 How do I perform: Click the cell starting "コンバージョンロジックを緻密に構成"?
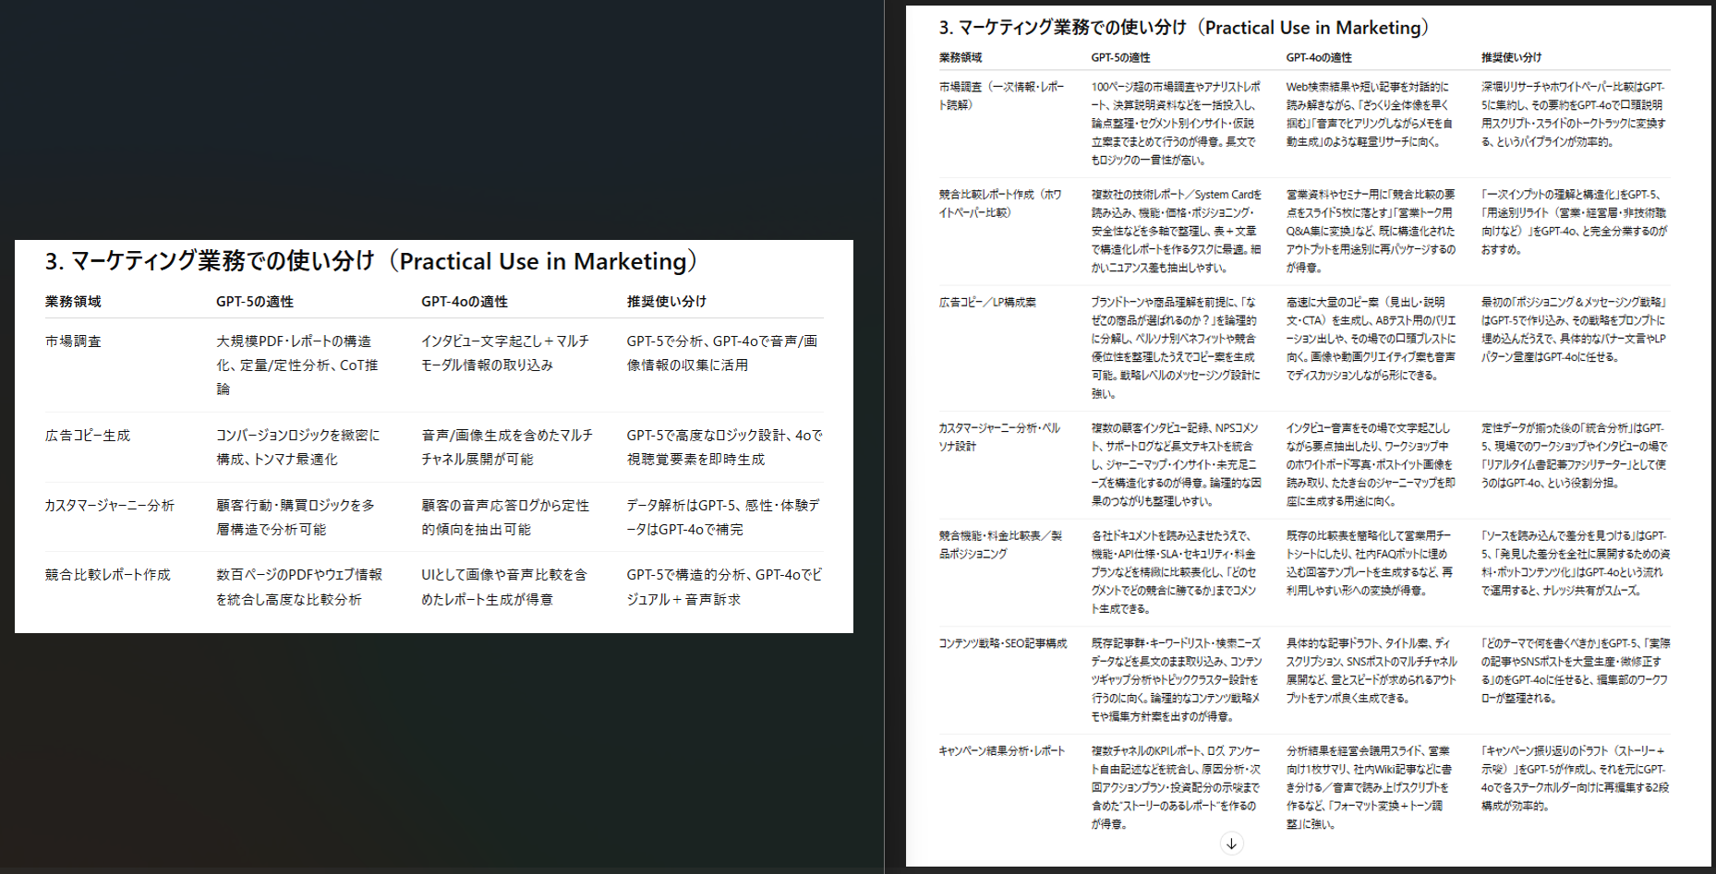click(298, 448)
